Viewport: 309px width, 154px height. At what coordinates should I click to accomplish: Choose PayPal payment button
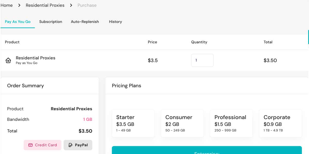[78, 145]
